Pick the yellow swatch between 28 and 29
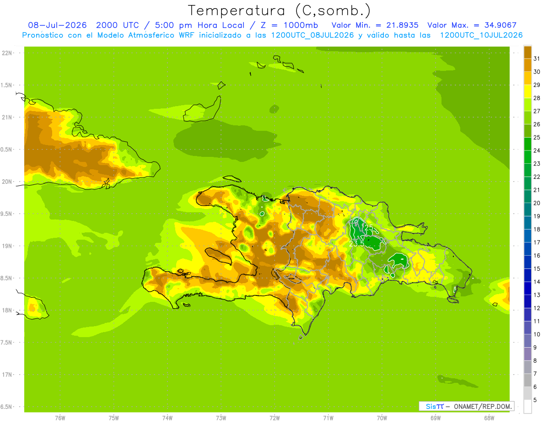This screenshot has width=549, height=424. [x=527, y=92]
